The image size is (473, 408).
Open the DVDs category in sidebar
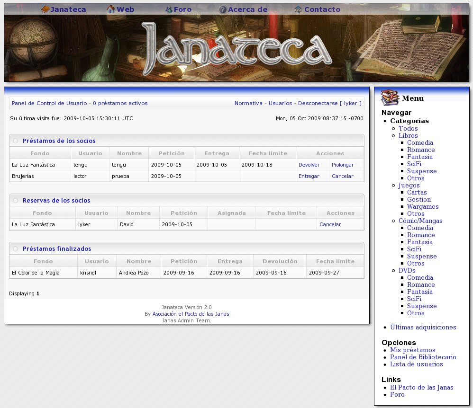point(407,271)
